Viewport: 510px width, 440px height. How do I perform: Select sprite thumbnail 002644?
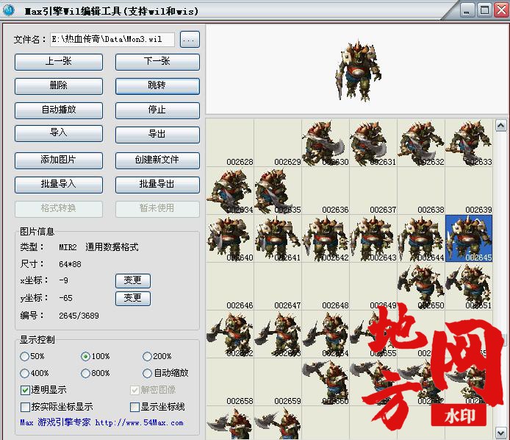click(421, 238)
